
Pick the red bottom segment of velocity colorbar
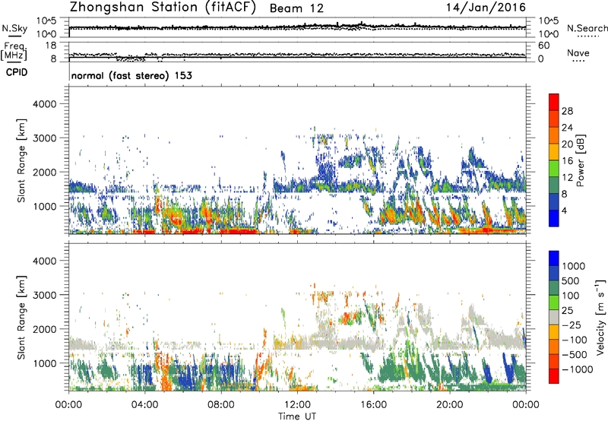click(554, 376)
